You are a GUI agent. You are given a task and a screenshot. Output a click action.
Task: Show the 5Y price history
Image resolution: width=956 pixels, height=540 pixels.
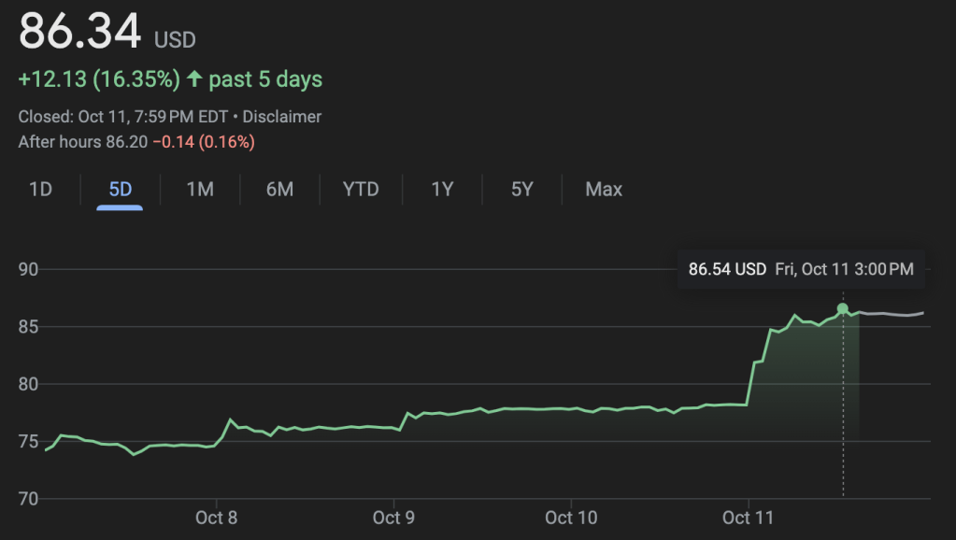521,190
